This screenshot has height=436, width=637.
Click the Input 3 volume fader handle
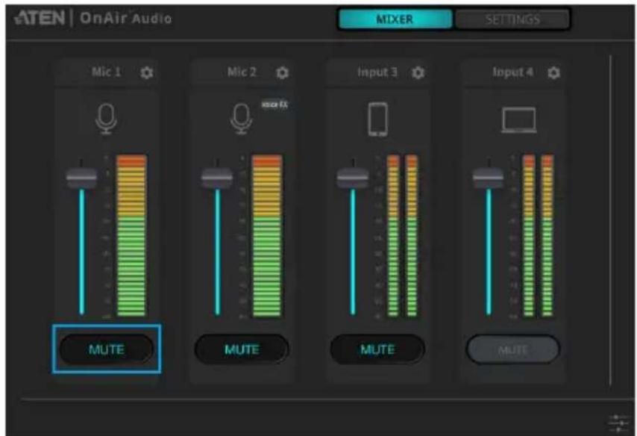[353, 178]
